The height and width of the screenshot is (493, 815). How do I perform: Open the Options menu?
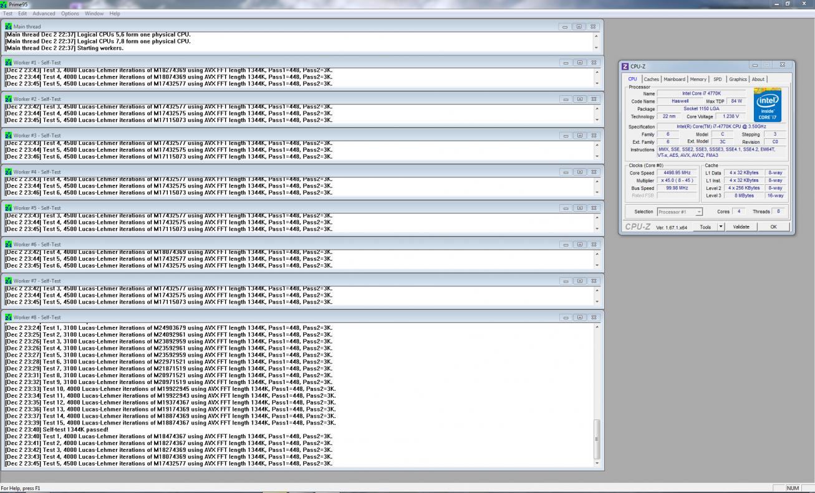(x=70, y=13)
